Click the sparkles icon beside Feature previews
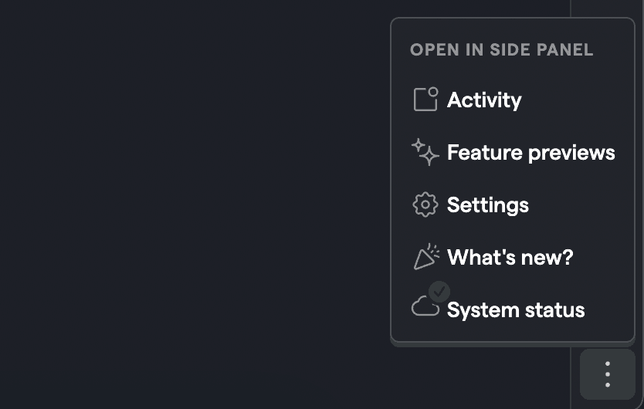 point(425,152)
